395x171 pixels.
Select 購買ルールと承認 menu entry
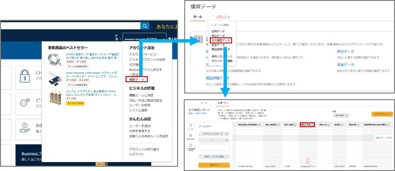[141, 95]
